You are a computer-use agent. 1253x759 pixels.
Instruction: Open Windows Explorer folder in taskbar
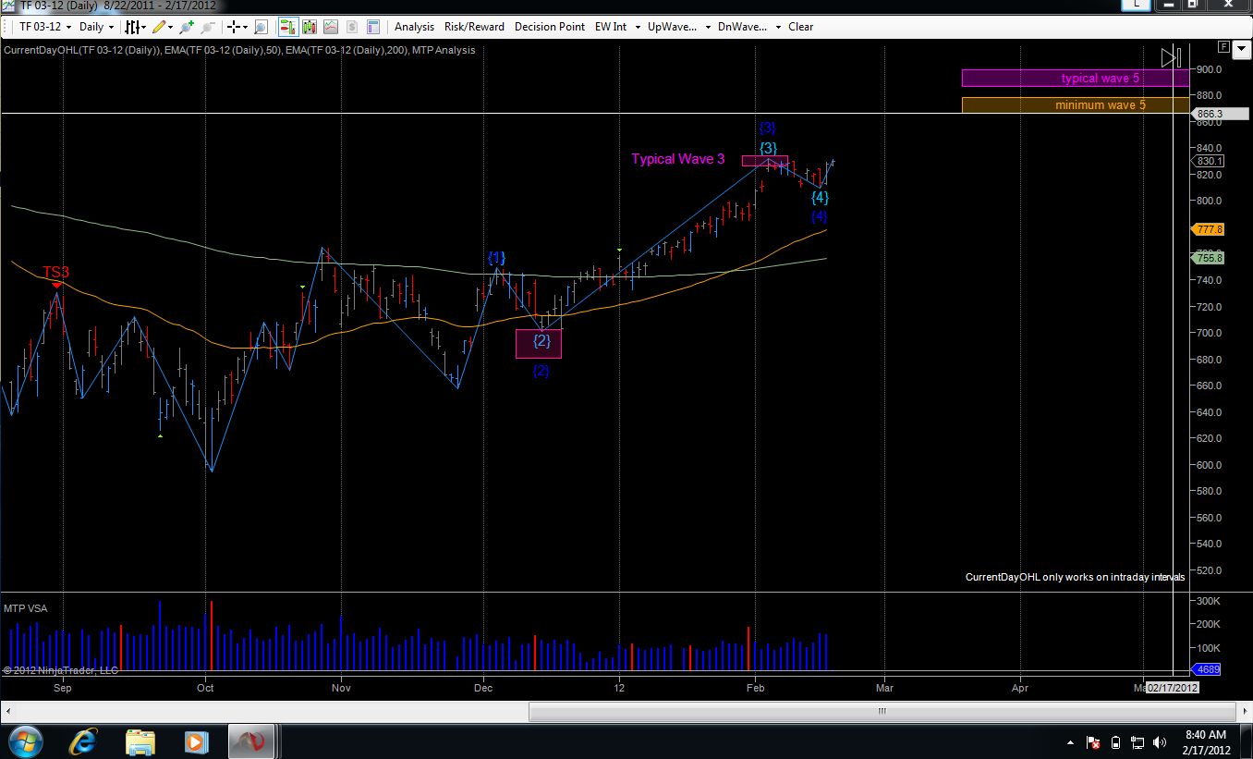click(140, 741)
